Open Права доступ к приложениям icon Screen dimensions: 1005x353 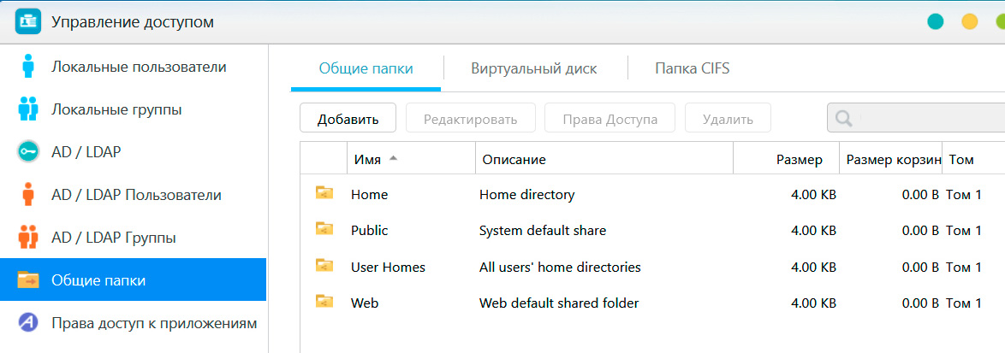click(x=28, y=323)
